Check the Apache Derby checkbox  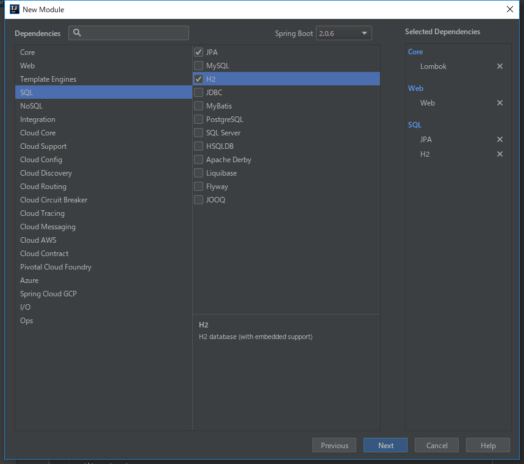click(x=198, y=159)
